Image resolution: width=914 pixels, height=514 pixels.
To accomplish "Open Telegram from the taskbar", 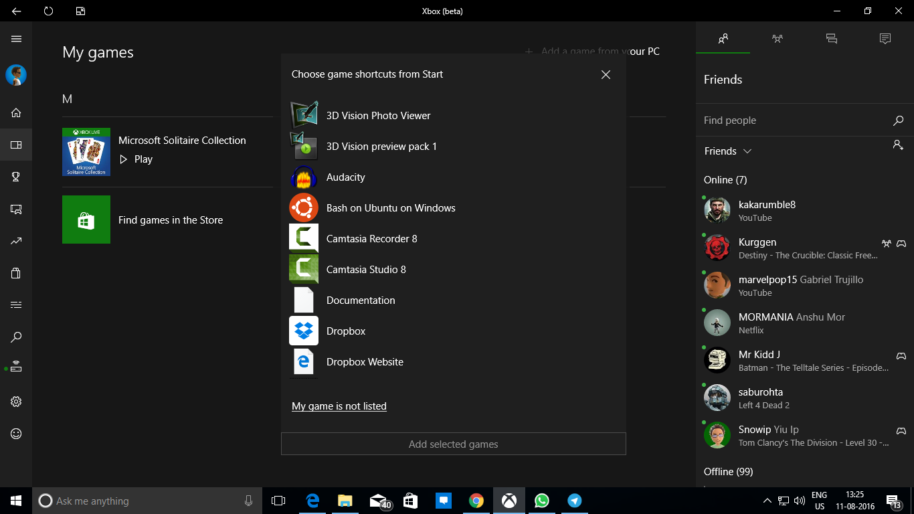I will 575,501.
